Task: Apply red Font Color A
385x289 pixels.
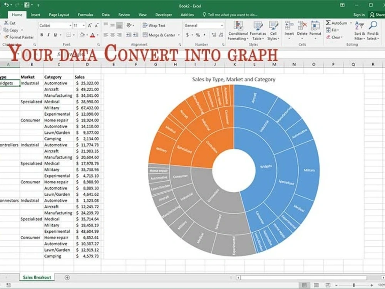Action: [92, 35]
